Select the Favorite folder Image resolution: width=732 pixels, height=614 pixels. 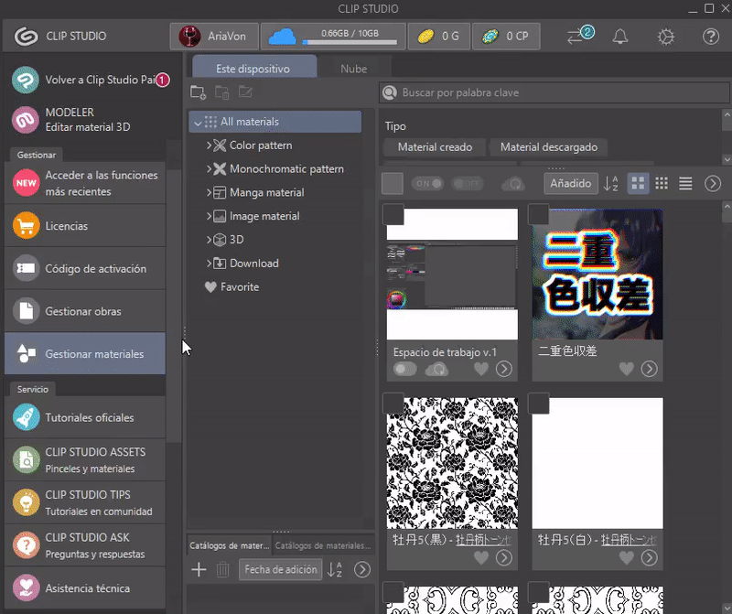[232, 286]
